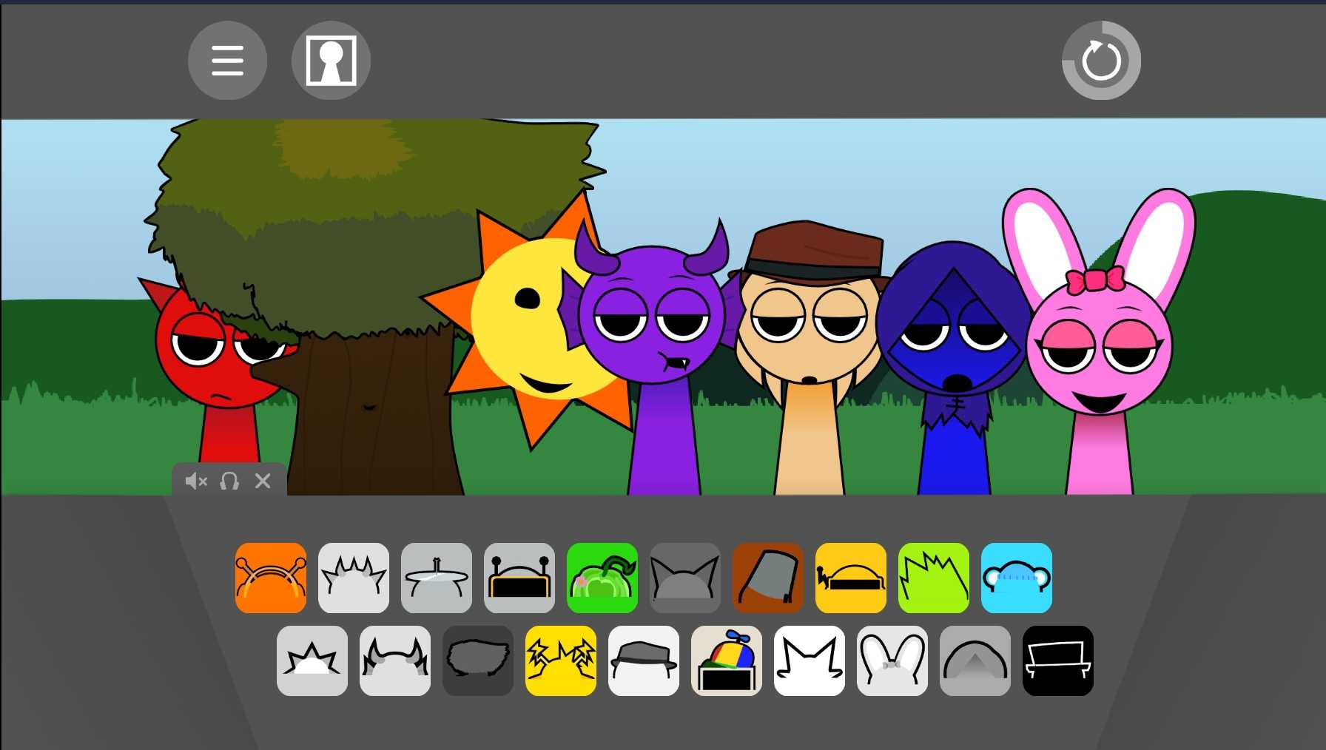Mute the red character's sound
1326x750 pixels.
195,482
